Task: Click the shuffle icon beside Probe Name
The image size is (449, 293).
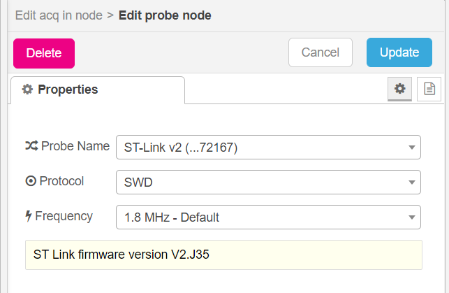Action: pos(31,146)
